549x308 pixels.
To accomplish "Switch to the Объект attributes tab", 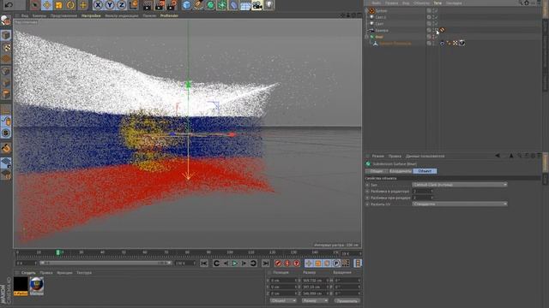I will 425,171.
